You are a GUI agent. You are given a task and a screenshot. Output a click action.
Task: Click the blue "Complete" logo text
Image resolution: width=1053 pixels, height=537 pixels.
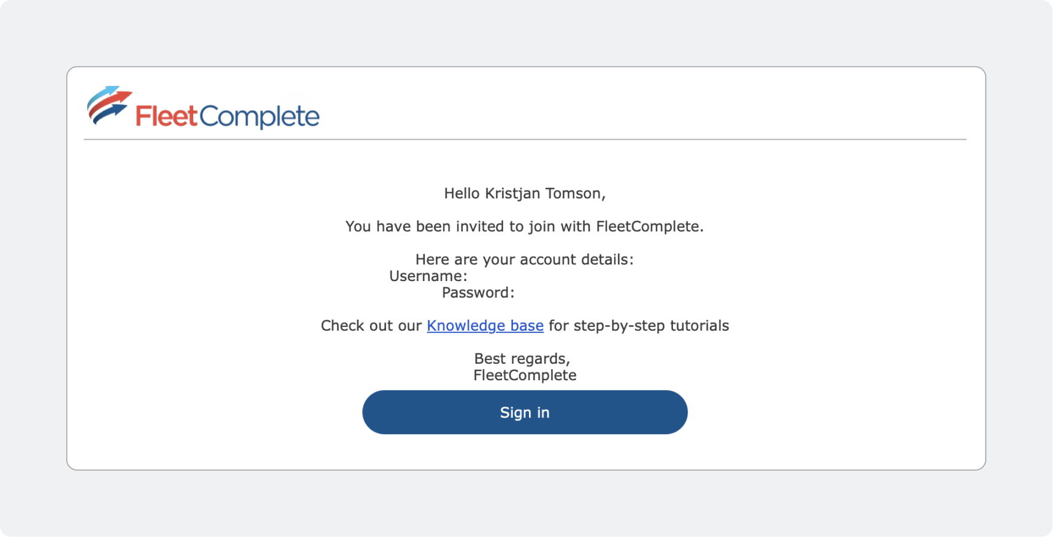click(259, 116)
